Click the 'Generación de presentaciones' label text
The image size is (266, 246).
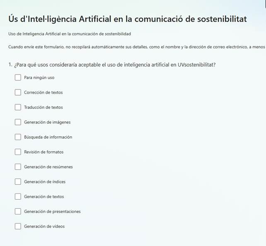[52, 212]
